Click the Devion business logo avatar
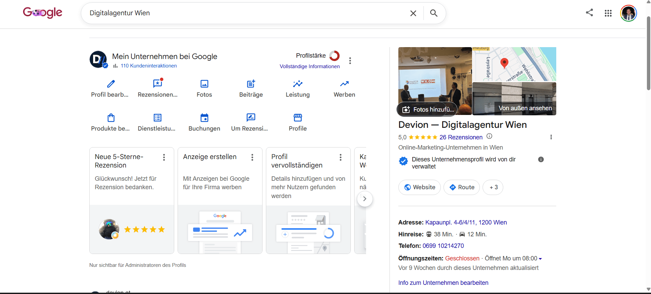Image resolution: width=651 pixels, height=294 pixels. (x=98, y=59)
